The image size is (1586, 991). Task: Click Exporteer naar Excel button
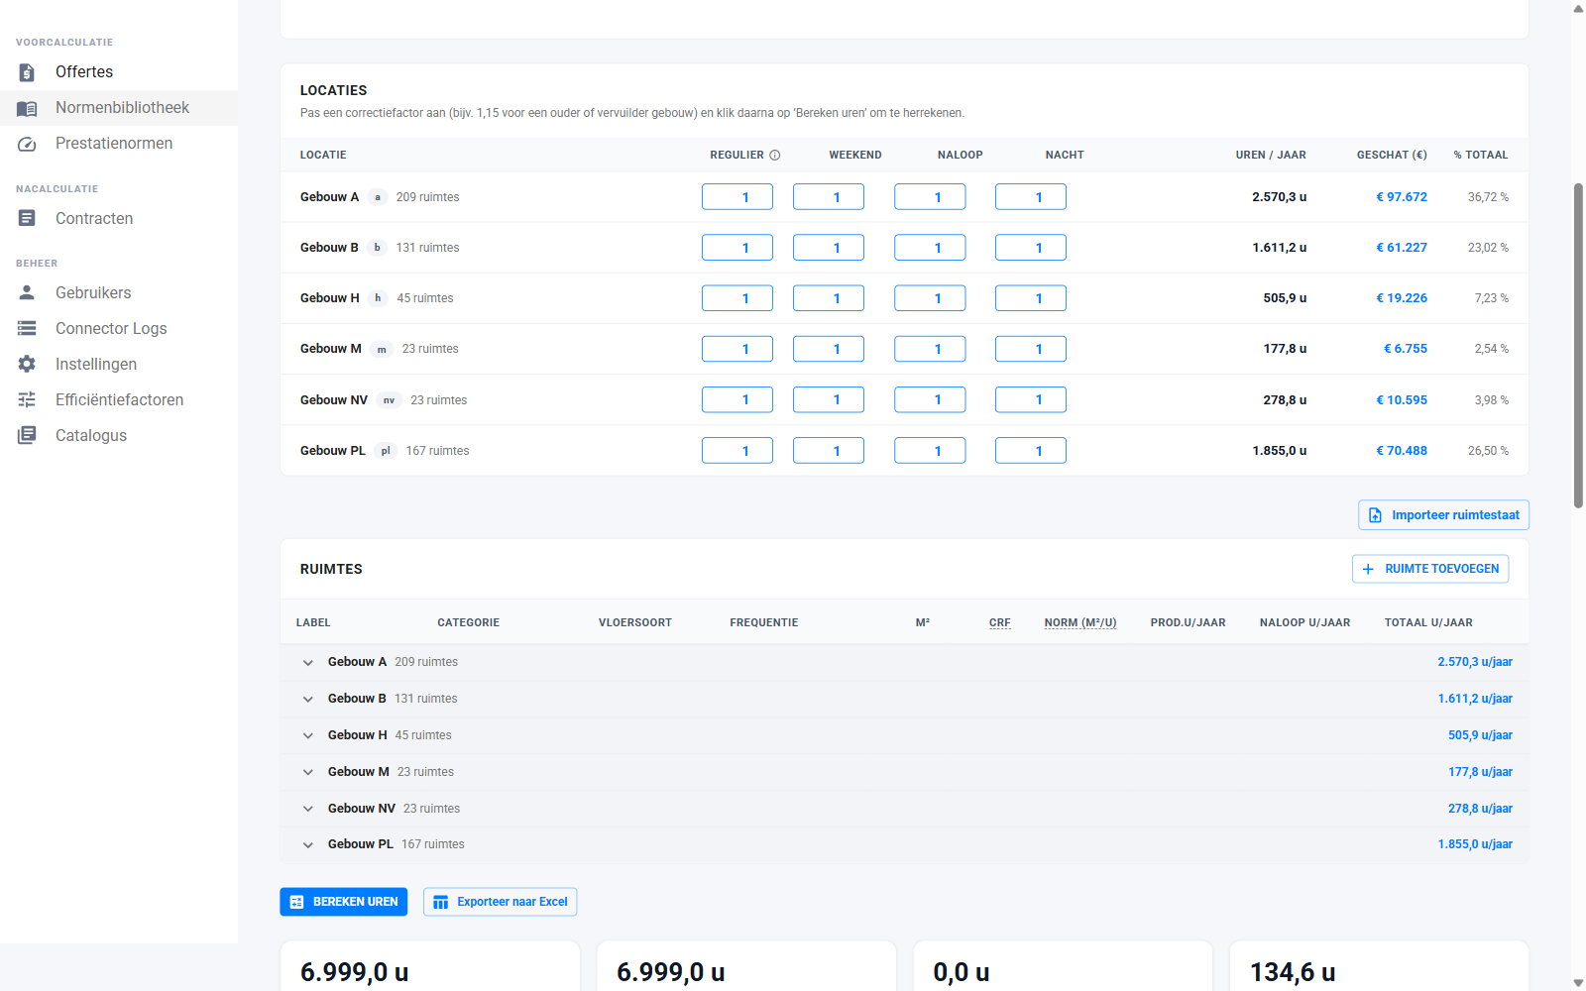coord(501,902)
